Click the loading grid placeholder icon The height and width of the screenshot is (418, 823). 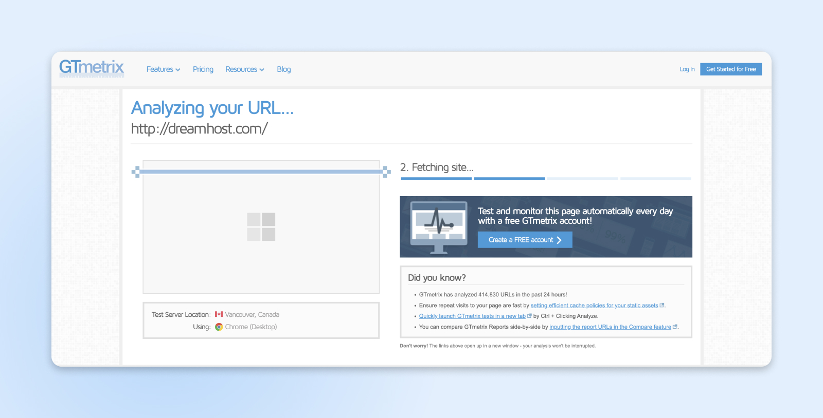pyautogui.click(x=261, y=227)
